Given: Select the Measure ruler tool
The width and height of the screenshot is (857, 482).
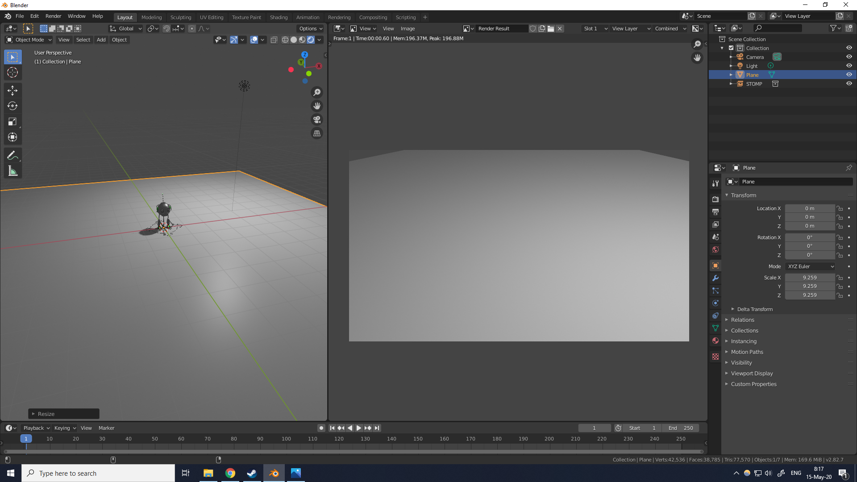Looking at the screenshot, I should [x=12, y=171].
